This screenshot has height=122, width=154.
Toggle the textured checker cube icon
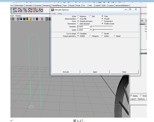(x=28, y=19)
